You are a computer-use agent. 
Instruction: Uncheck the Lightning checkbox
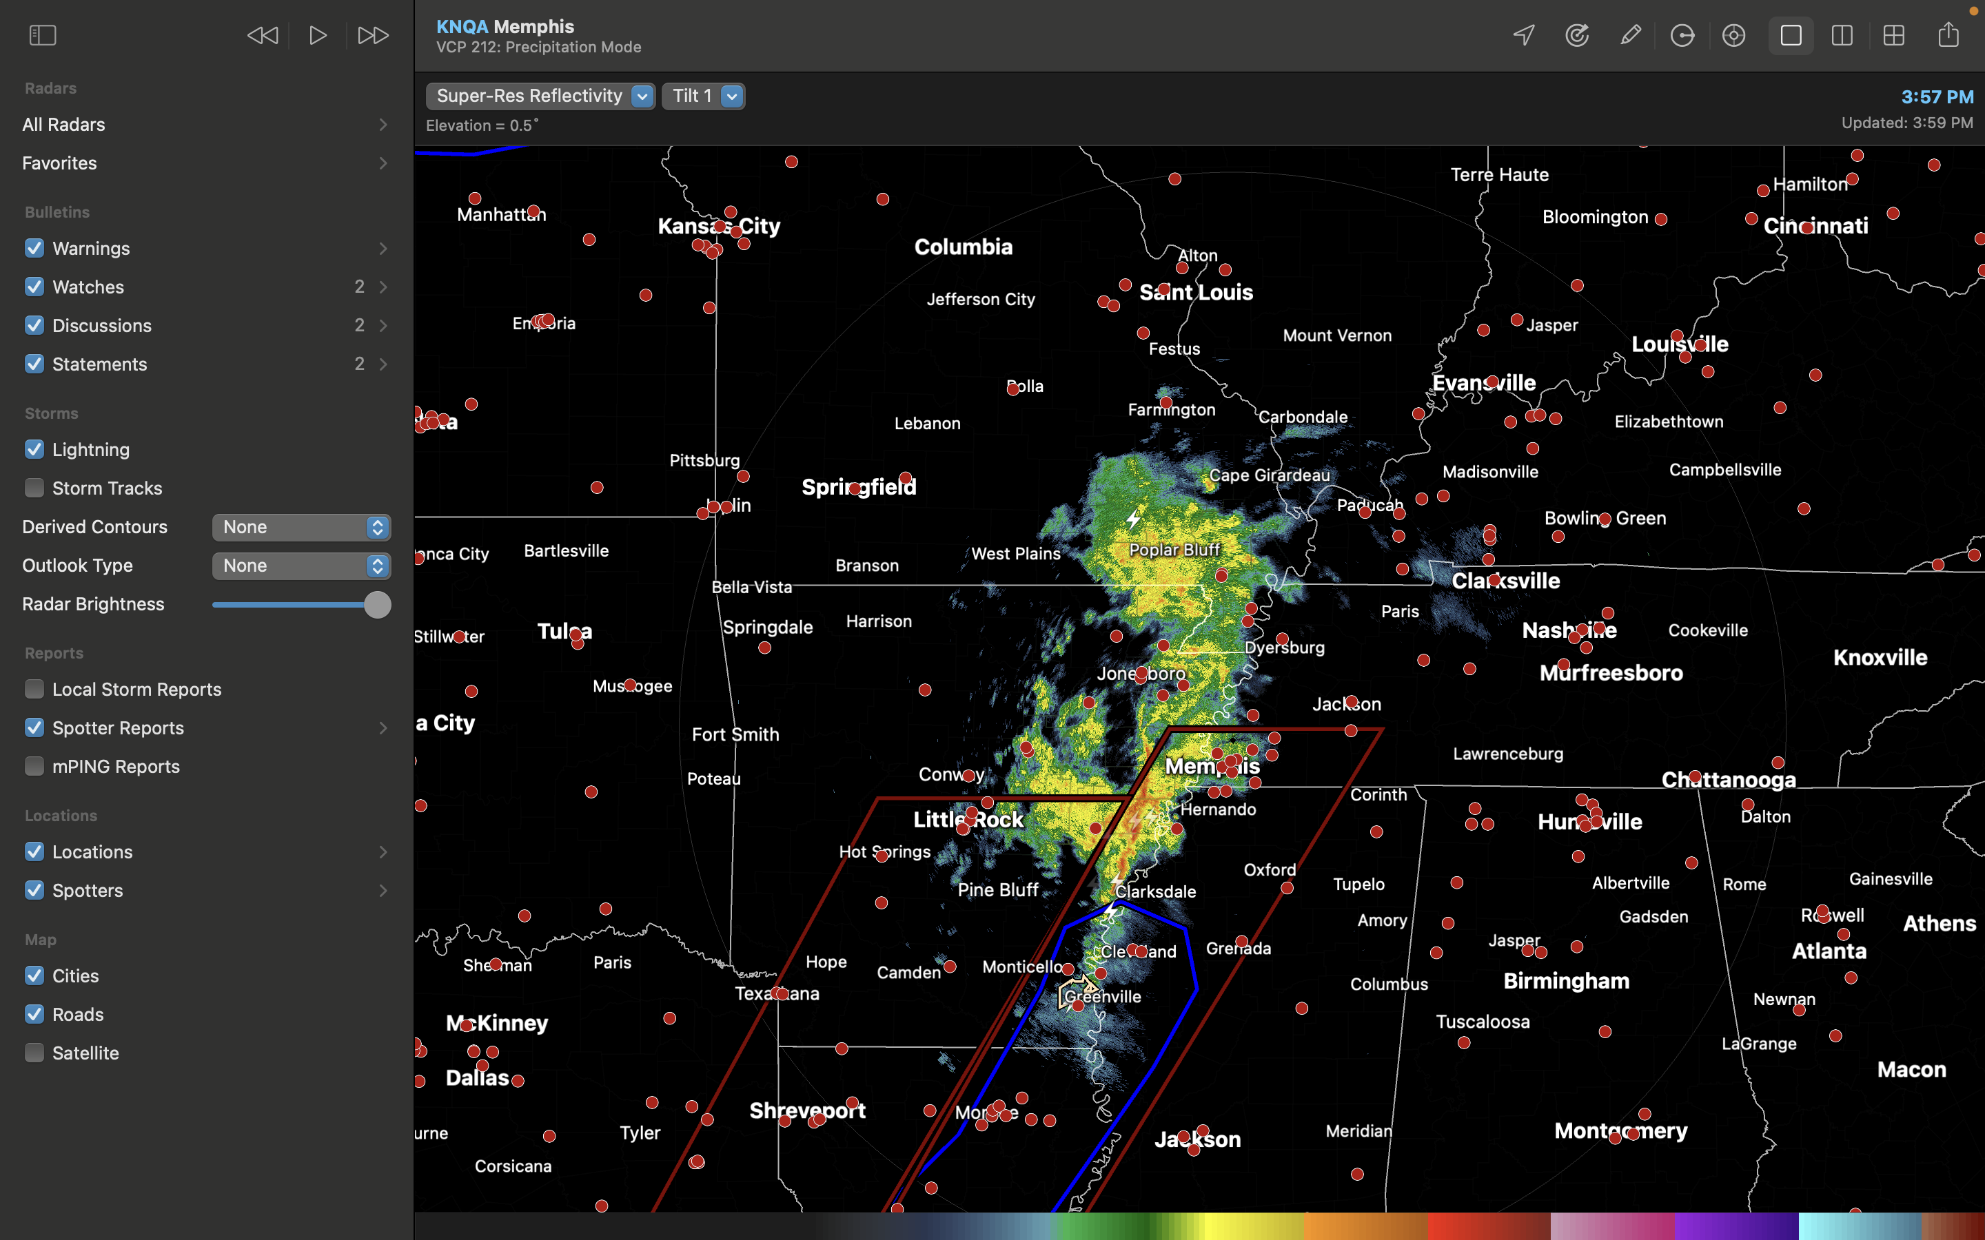pyautogui.click(x=34, y=449)
